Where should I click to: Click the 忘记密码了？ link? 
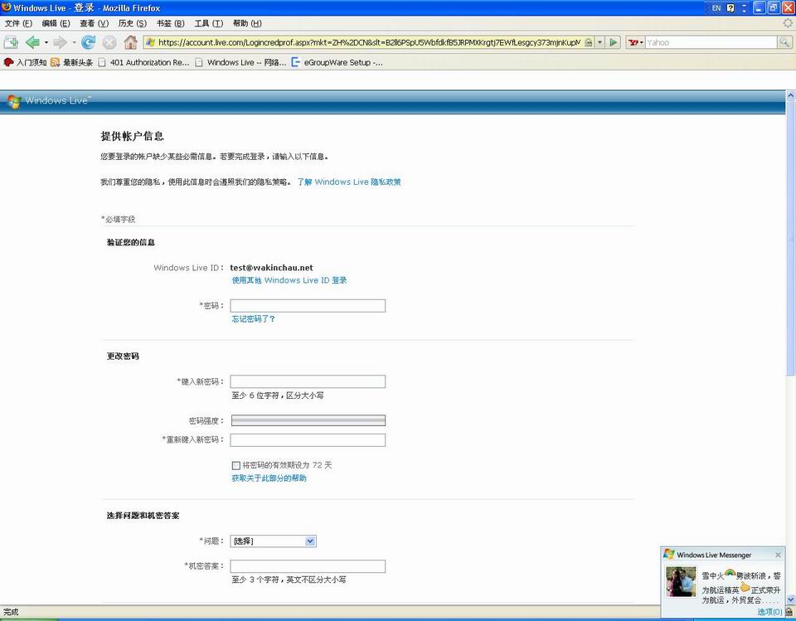[254, 319]
